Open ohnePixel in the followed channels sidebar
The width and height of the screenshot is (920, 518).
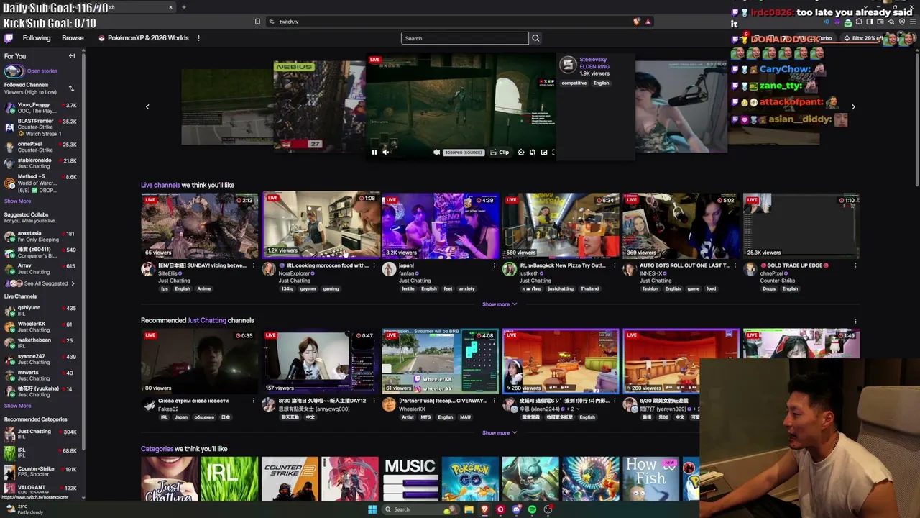[42, 147]
